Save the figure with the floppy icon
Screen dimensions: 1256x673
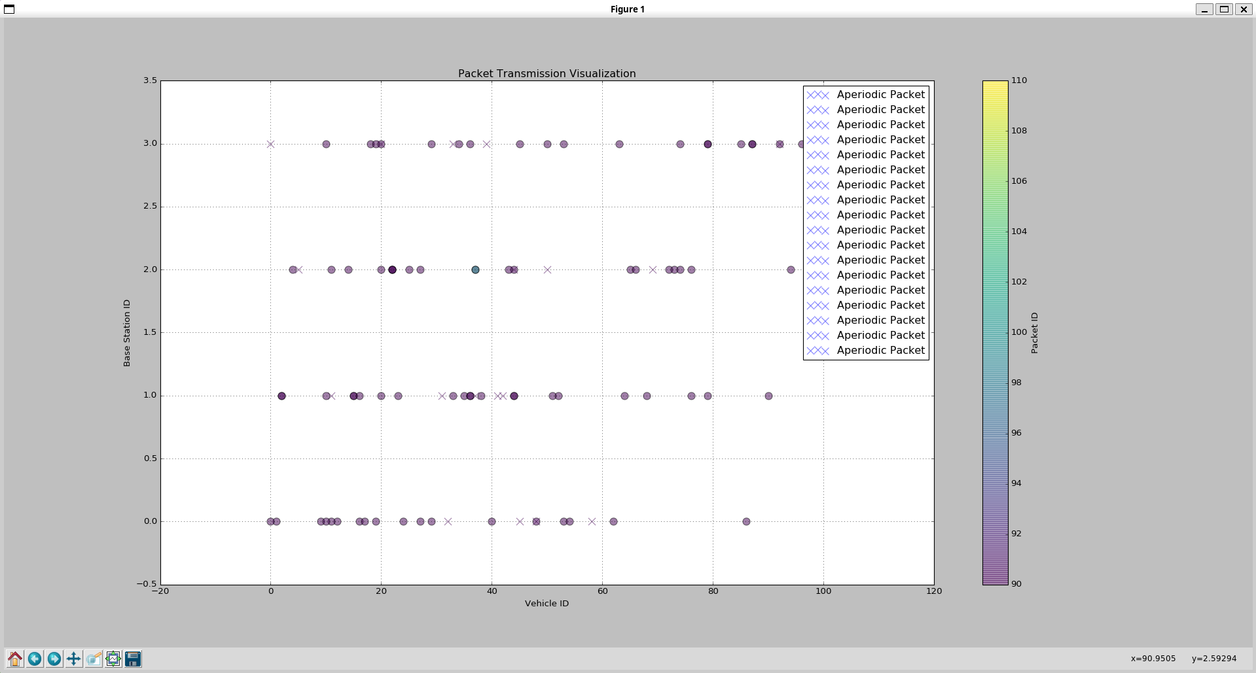click(133, 659)
